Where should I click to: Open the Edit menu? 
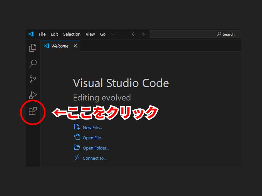click(54, 34)
